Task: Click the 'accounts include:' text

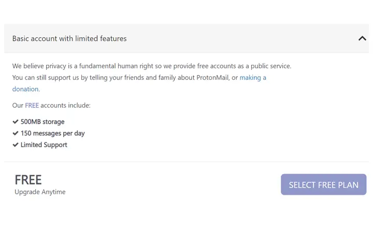Action: pyautogui.click(x=66, y=105)
